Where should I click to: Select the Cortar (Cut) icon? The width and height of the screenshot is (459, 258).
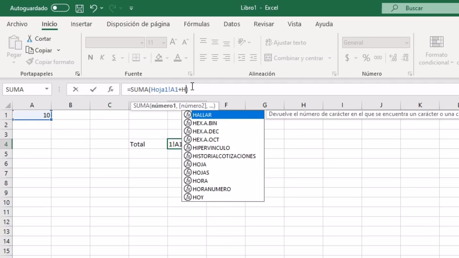[x=30, y=38]
